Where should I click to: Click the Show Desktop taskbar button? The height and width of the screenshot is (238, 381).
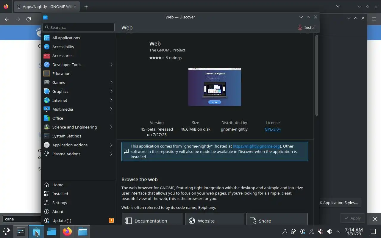point(373,231)
